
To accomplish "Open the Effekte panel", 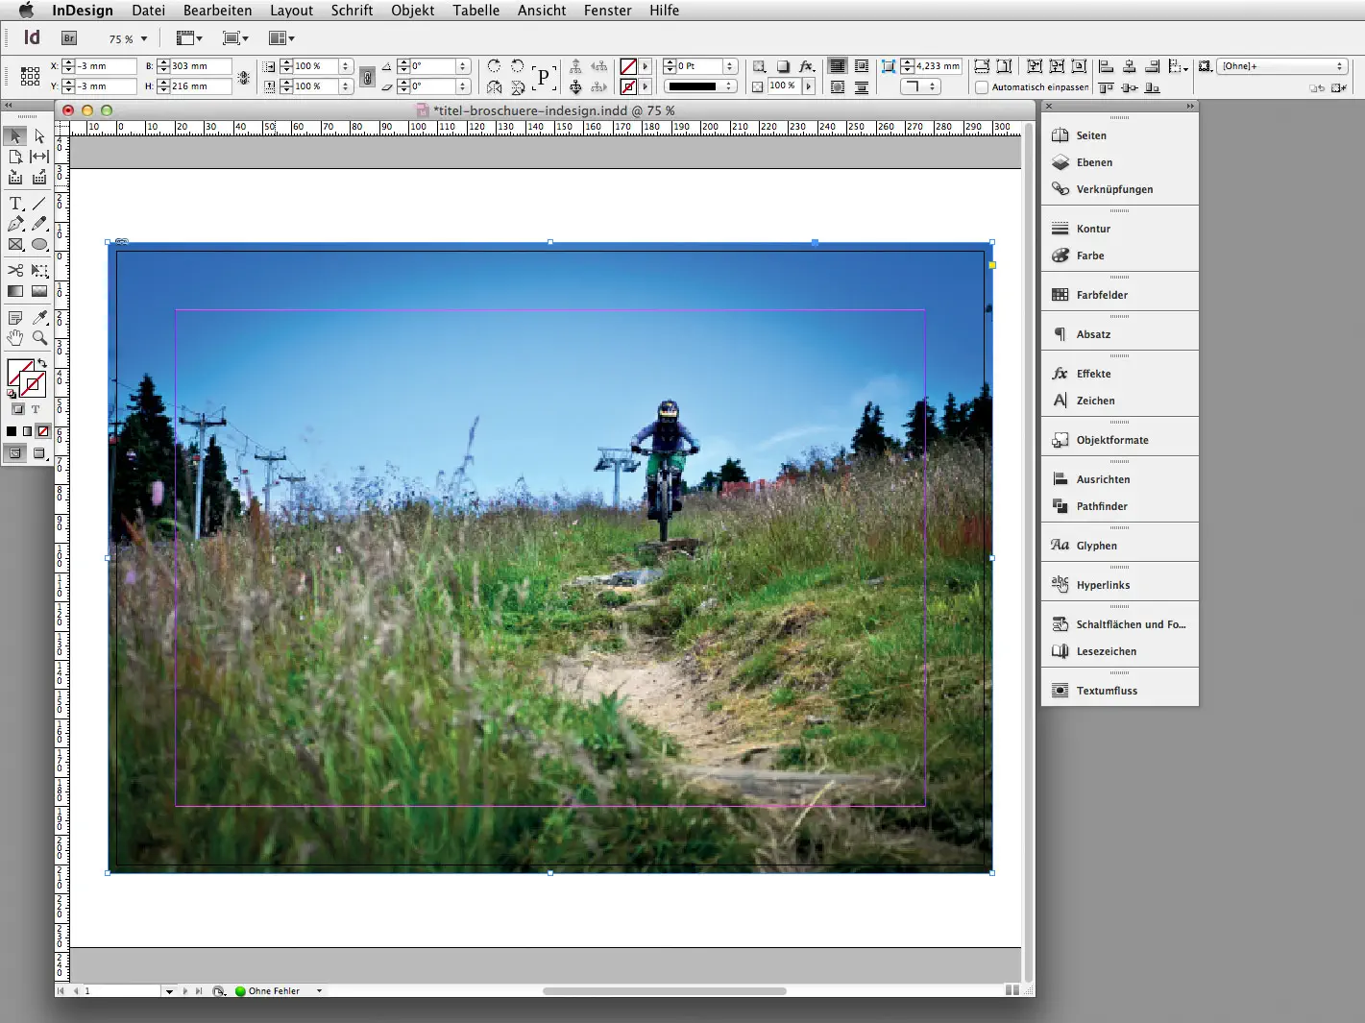I will 1094,373.
